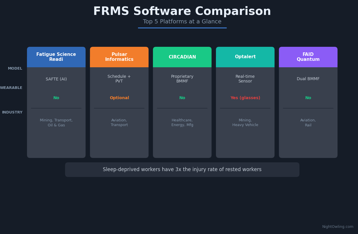Open the NightOwling.com link
The width and height of the screenshot is (358, 234).
pyautogui.click(x=338, y=227)
